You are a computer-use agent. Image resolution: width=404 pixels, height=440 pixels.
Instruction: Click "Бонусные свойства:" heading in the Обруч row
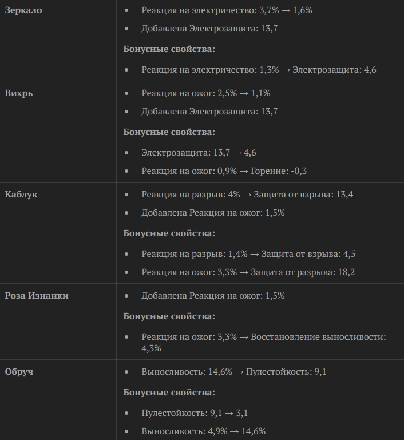(169, 393)
